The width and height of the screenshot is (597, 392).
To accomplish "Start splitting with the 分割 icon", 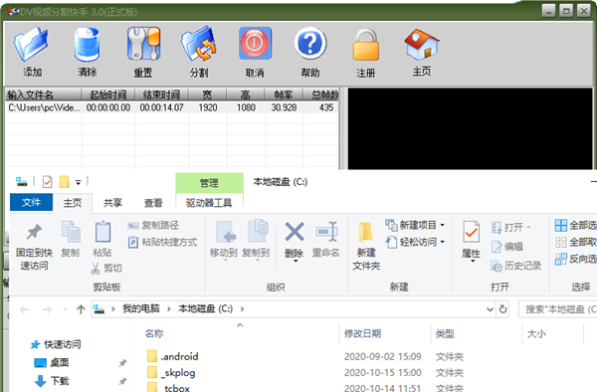I will (x=199, y=44).
